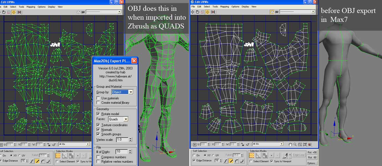The width and height of the screenshot is (382, 166).
Task: Click Lock Selected Vertices icon in right window
Action: [242, 144]
